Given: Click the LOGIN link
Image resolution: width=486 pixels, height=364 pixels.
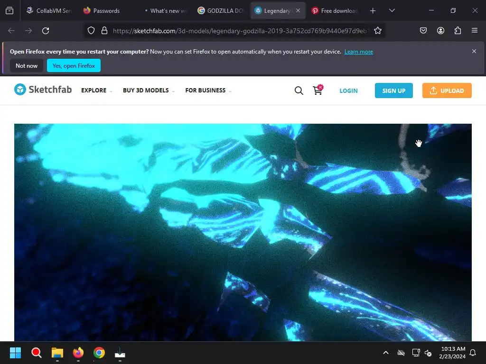Looking at the screenshot, I should click(x=348, y=91).
